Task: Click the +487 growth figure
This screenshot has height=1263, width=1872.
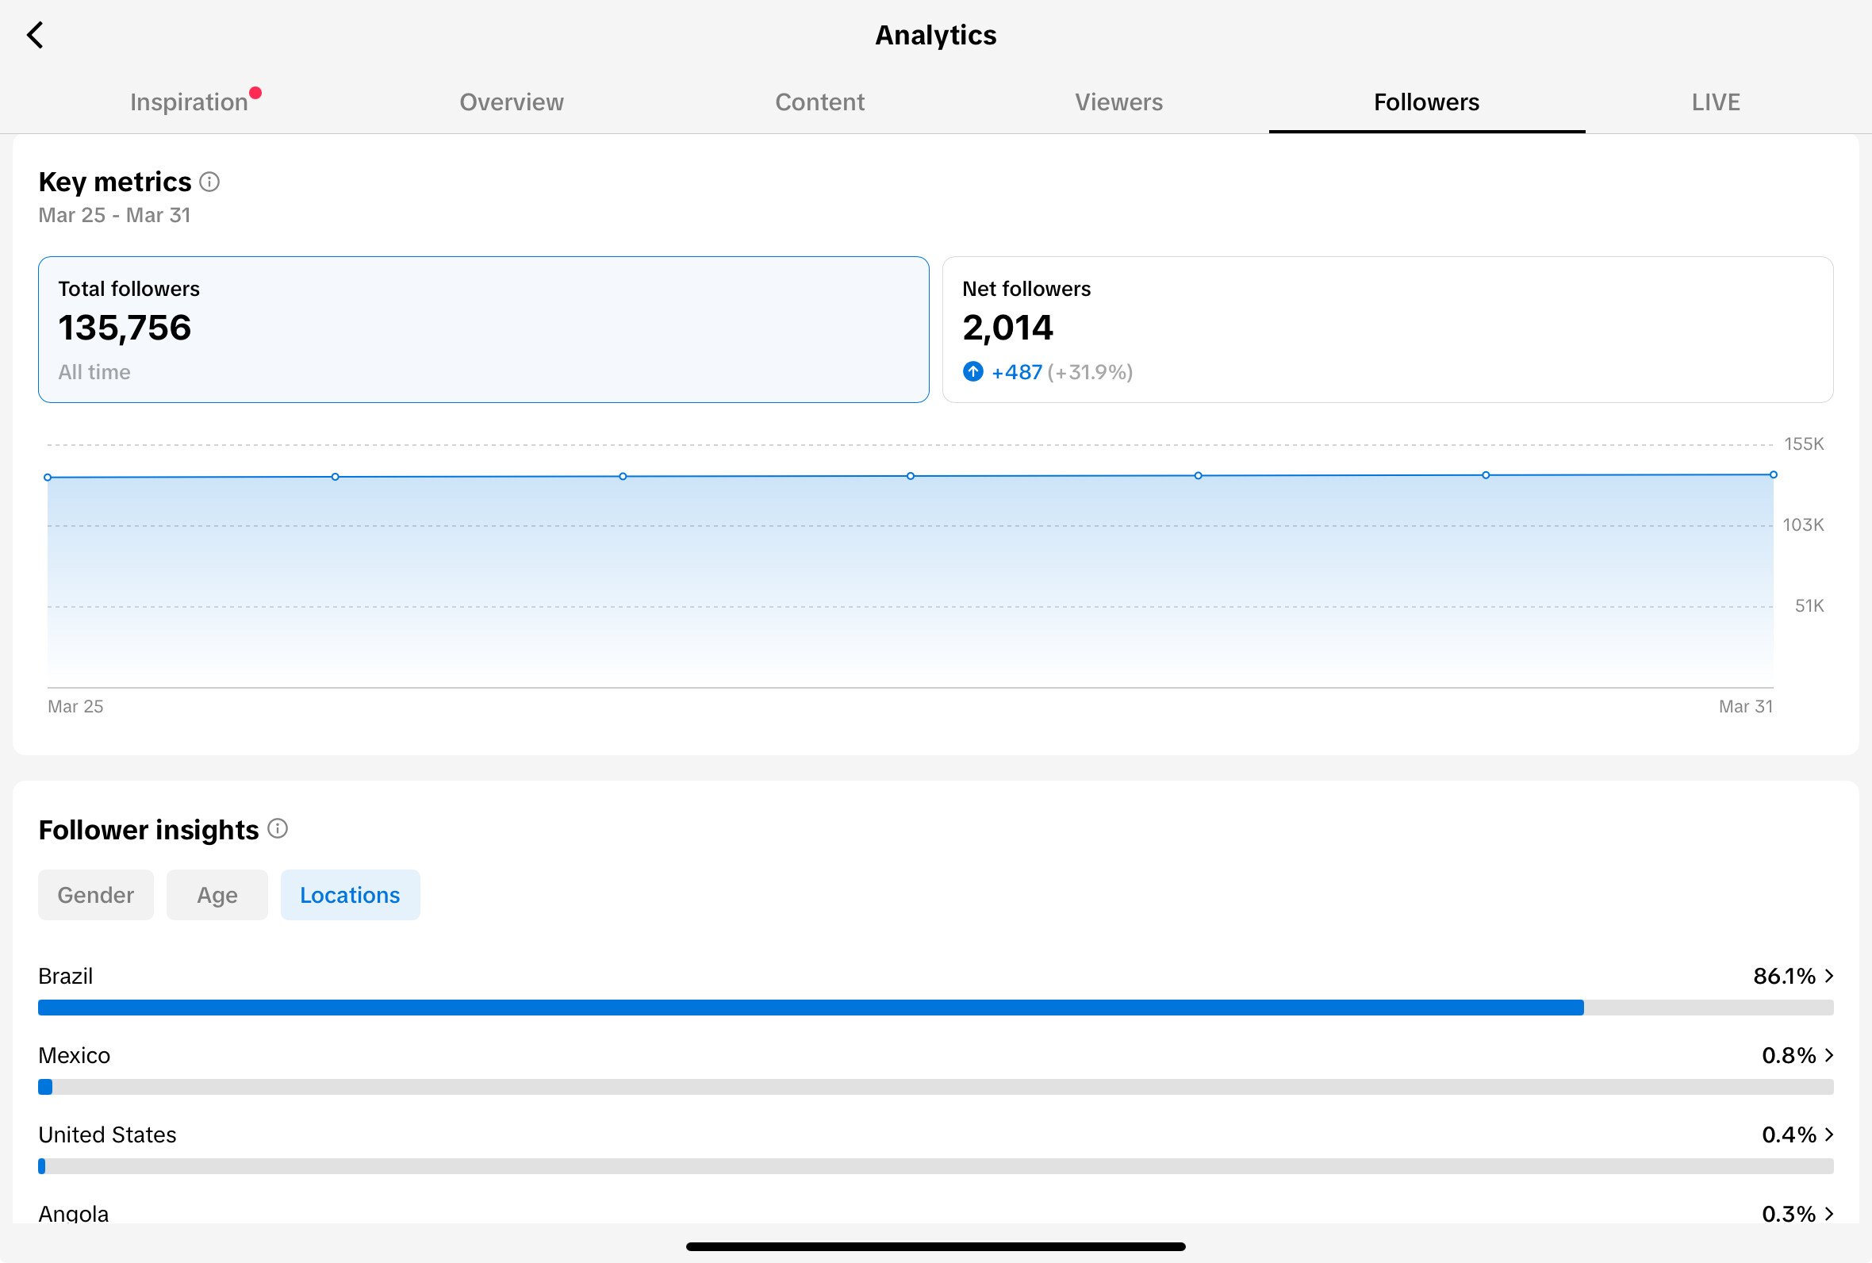Action: [x=1017, y=372]
